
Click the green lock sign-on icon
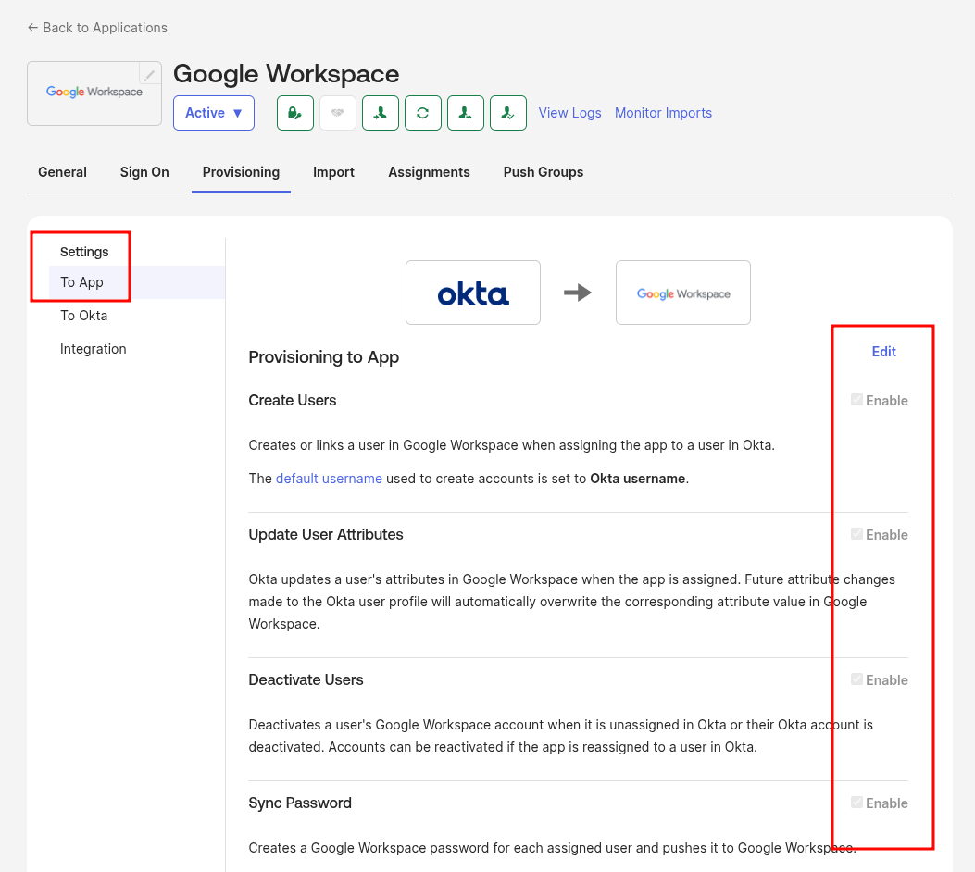pos(295,113)
